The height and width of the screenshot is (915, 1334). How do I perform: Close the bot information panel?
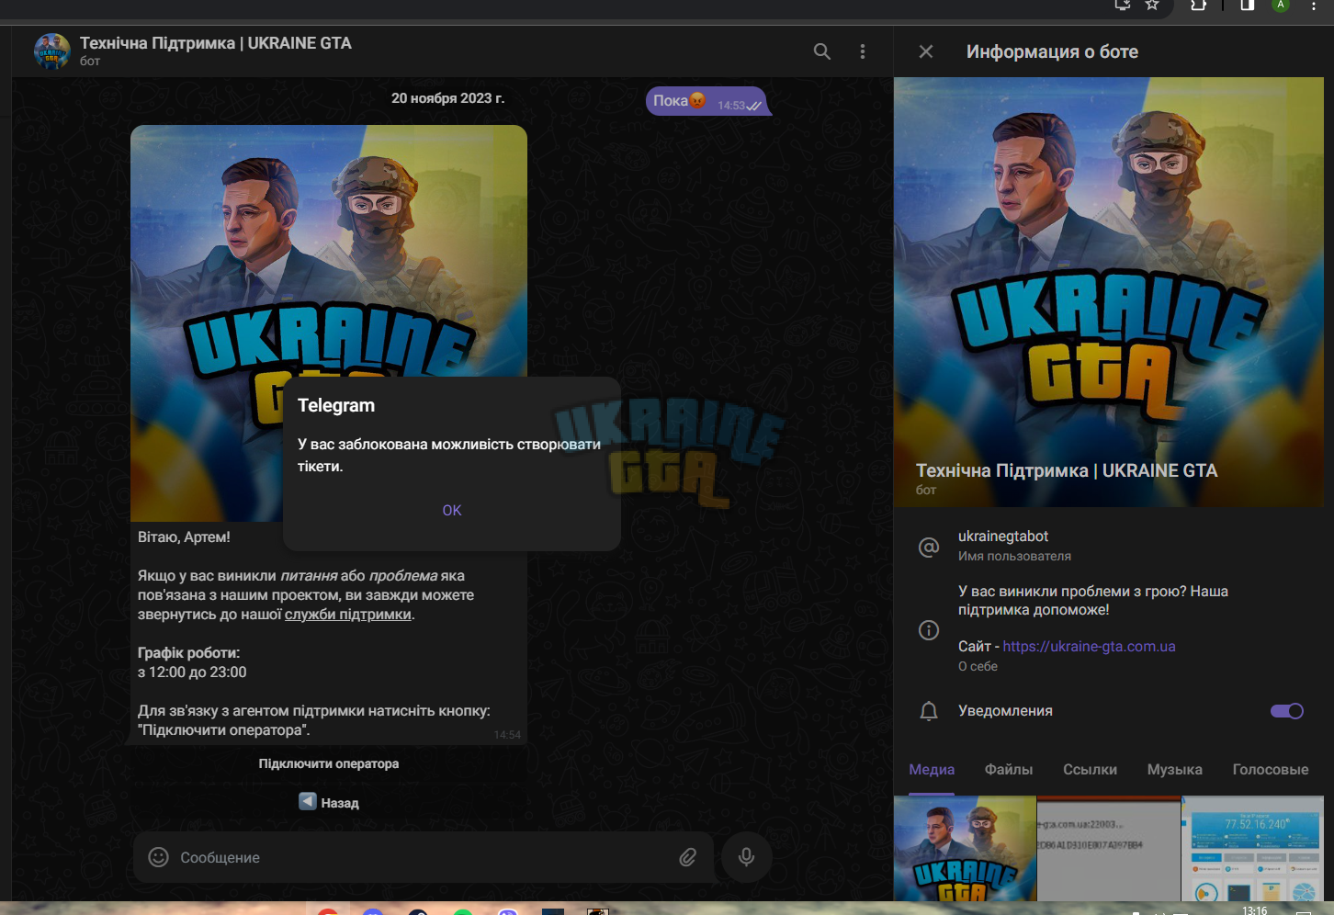(x=926, y=51)
